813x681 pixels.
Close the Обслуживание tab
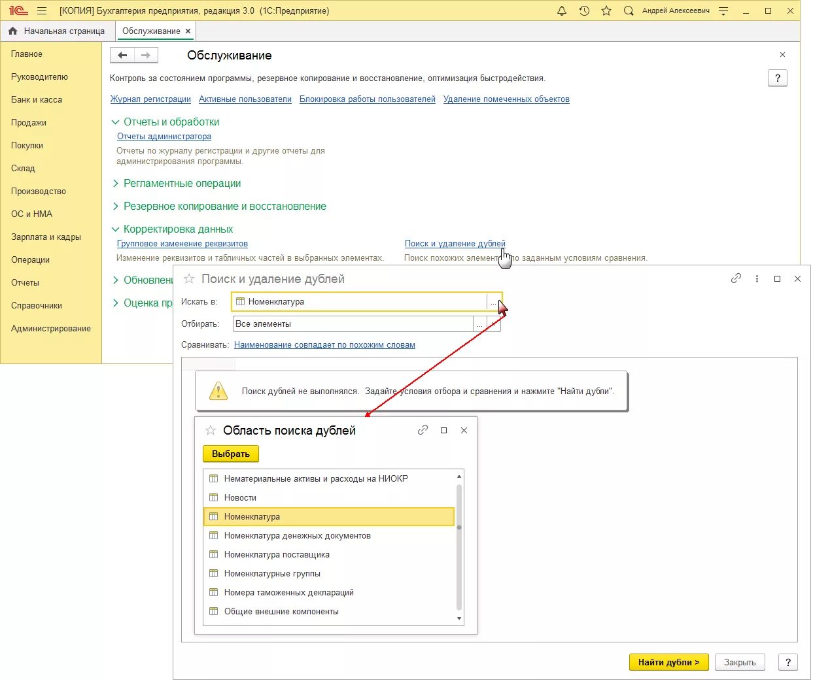(x=188, y=31)
